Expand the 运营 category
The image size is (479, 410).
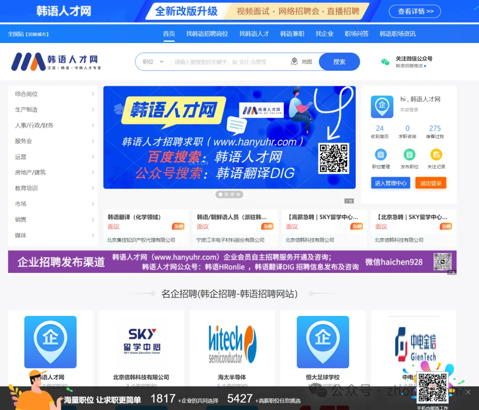point(53,157)
